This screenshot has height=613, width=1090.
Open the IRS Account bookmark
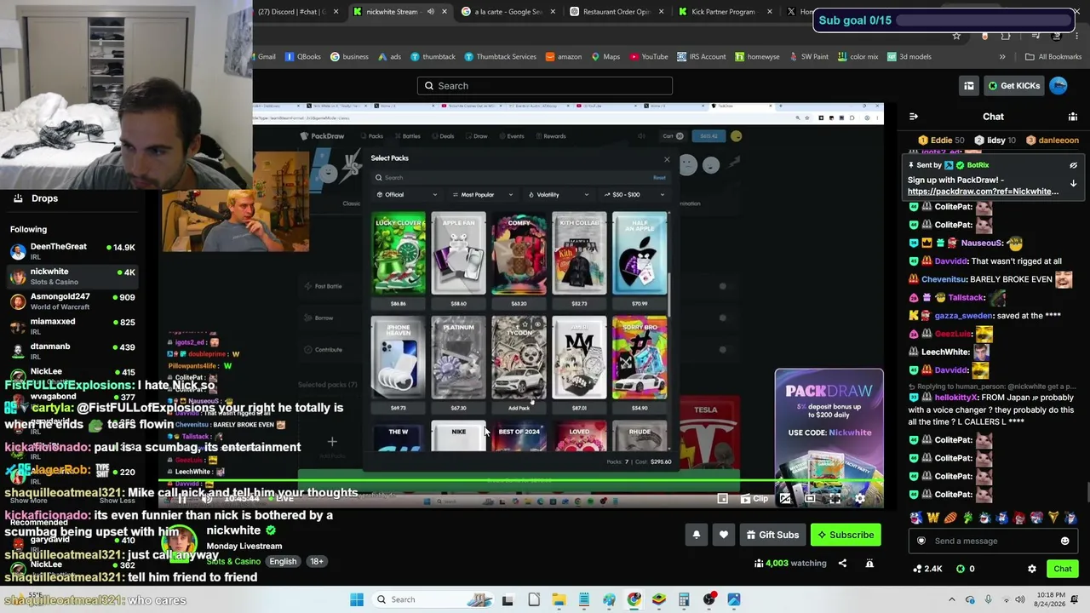coord(702,57)
